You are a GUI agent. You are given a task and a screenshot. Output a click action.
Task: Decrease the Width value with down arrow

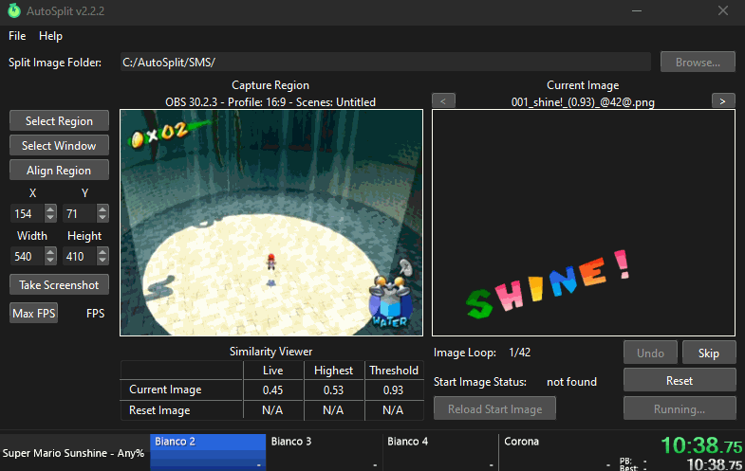tap(50, 261)
